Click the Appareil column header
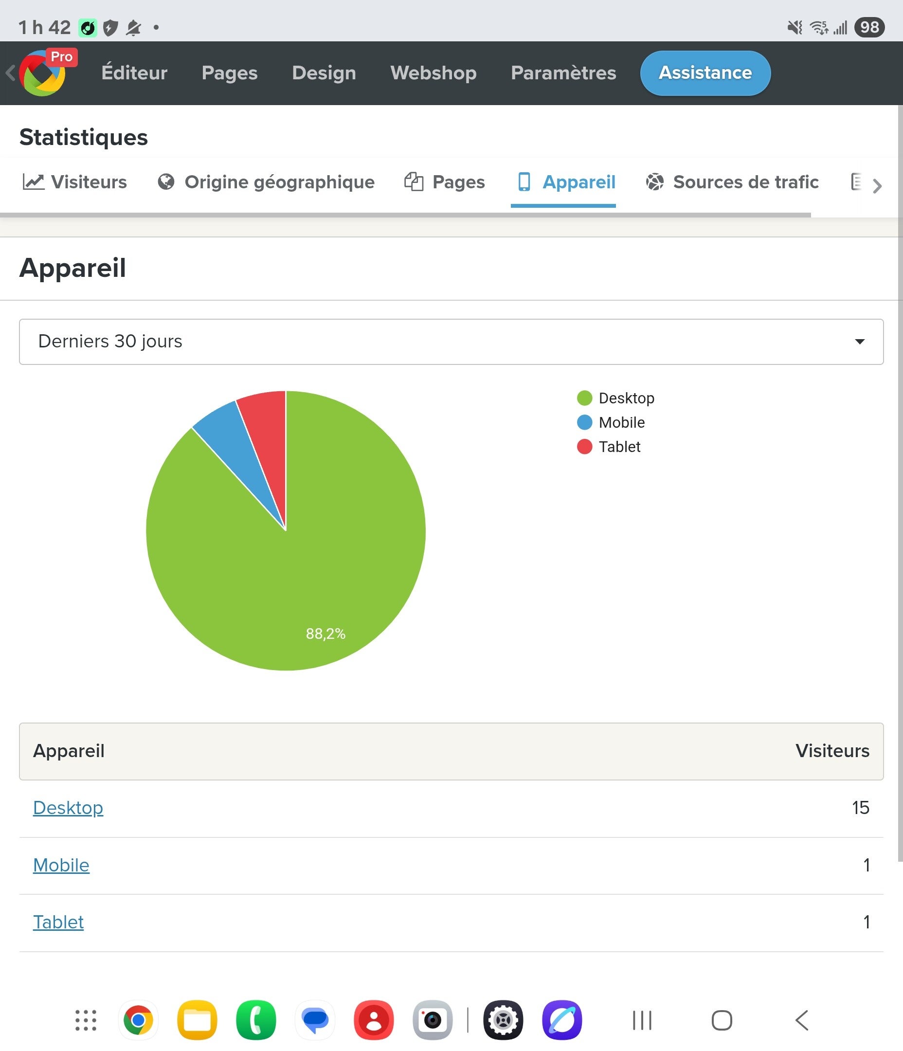The image size is (903, 1051). 69,751
